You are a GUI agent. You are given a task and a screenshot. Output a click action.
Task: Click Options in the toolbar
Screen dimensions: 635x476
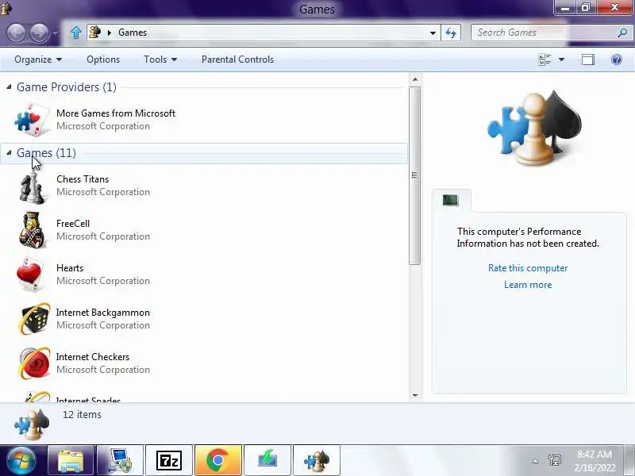click(x=103, y=59)
